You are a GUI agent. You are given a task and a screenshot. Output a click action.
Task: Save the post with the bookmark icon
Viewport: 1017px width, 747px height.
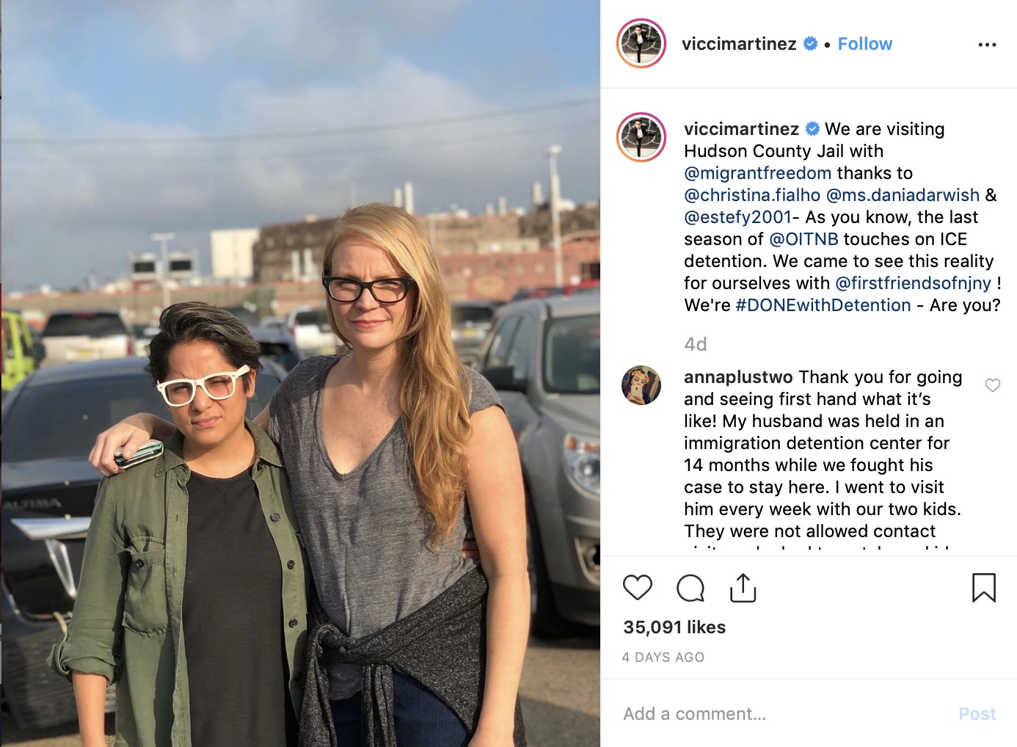[x=983, y=588]
